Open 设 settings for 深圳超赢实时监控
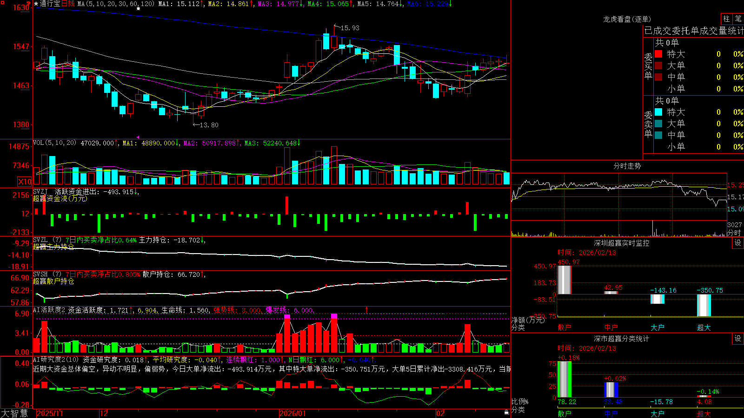Image resolution: width=744 pixels, height=418 pixels. [738, 243]
